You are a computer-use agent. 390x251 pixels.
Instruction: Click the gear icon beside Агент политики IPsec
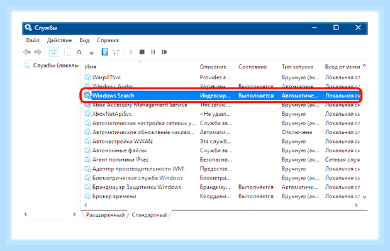tap(87, 159)
